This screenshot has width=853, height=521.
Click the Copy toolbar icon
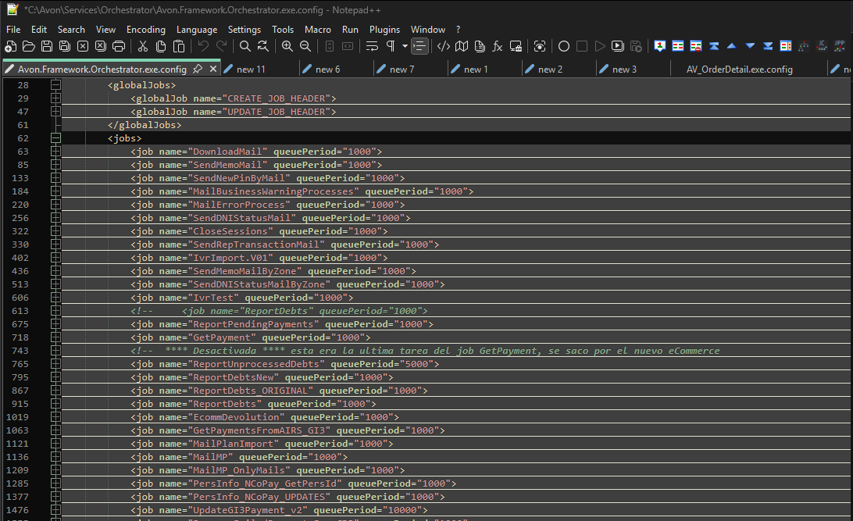point(160,46)
